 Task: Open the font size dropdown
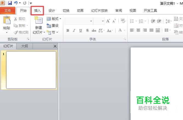[103, 21]
